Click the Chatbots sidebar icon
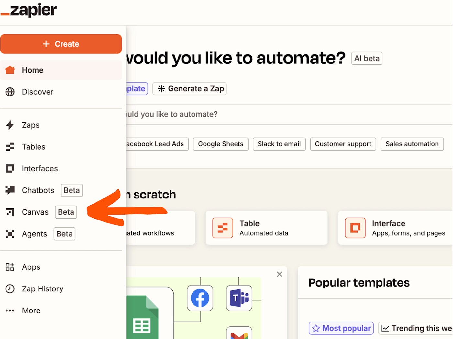This screenshot has width=453, height=339. click(10, 190)
